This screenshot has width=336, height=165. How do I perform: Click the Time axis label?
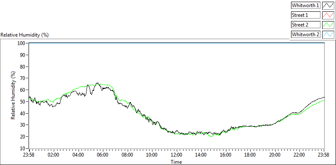point(176,162)
